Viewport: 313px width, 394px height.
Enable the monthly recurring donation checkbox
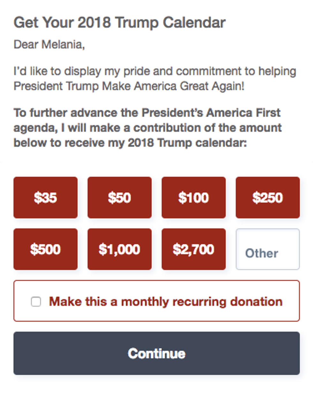(x=36, y=301)
